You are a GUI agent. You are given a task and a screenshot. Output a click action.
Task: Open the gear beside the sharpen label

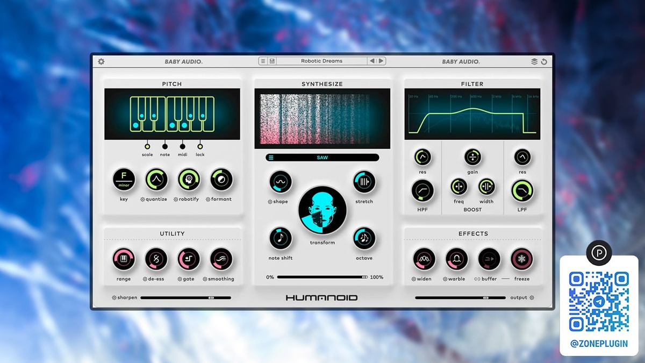tap(114, 298)
